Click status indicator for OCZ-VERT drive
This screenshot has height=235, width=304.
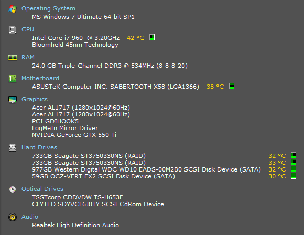coord(294,176)
